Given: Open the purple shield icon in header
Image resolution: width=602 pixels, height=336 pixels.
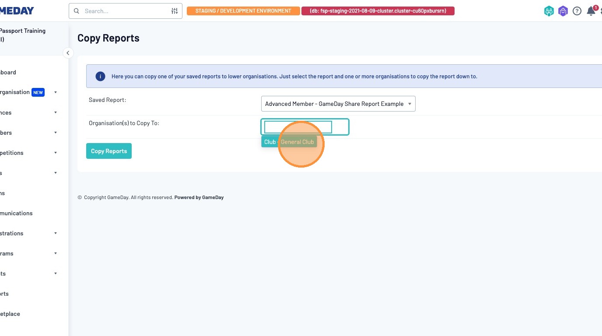Looking at the screenshot, I should point(563,11).
